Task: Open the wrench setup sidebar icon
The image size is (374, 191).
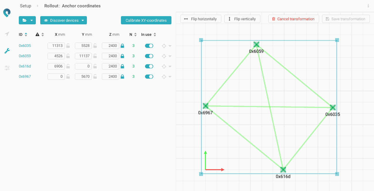Action: pos(7,51)
